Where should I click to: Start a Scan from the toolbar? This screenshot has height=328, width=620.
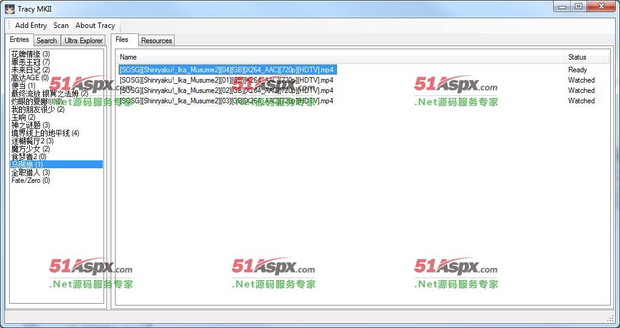[61, 26]
